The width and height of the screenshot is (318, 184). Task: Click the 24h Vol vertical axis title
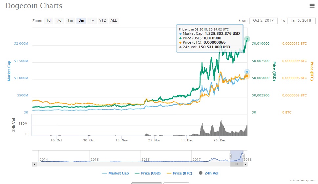pos(13,125)
